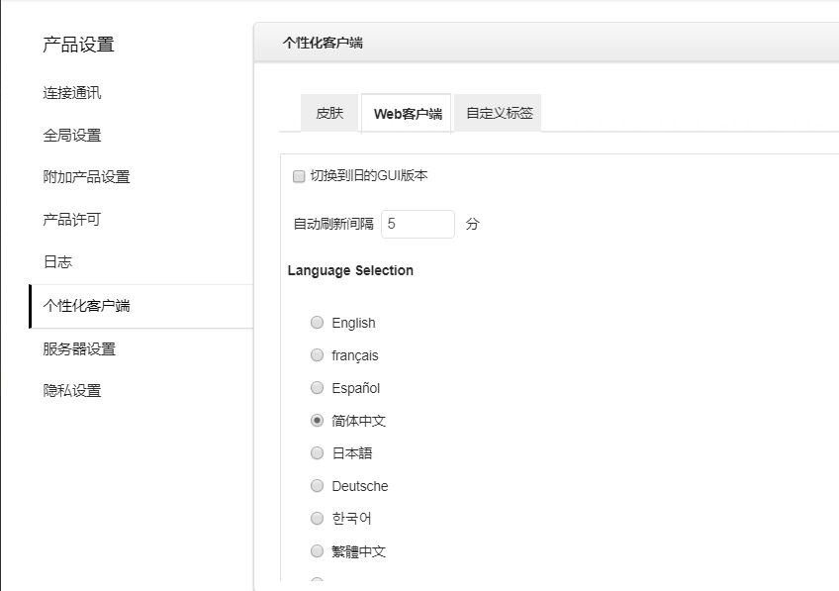Switch to the 自定义标签 tab
Image resolution: width=839 pixels, height=591 pixels.
click(x=499, y=113)
